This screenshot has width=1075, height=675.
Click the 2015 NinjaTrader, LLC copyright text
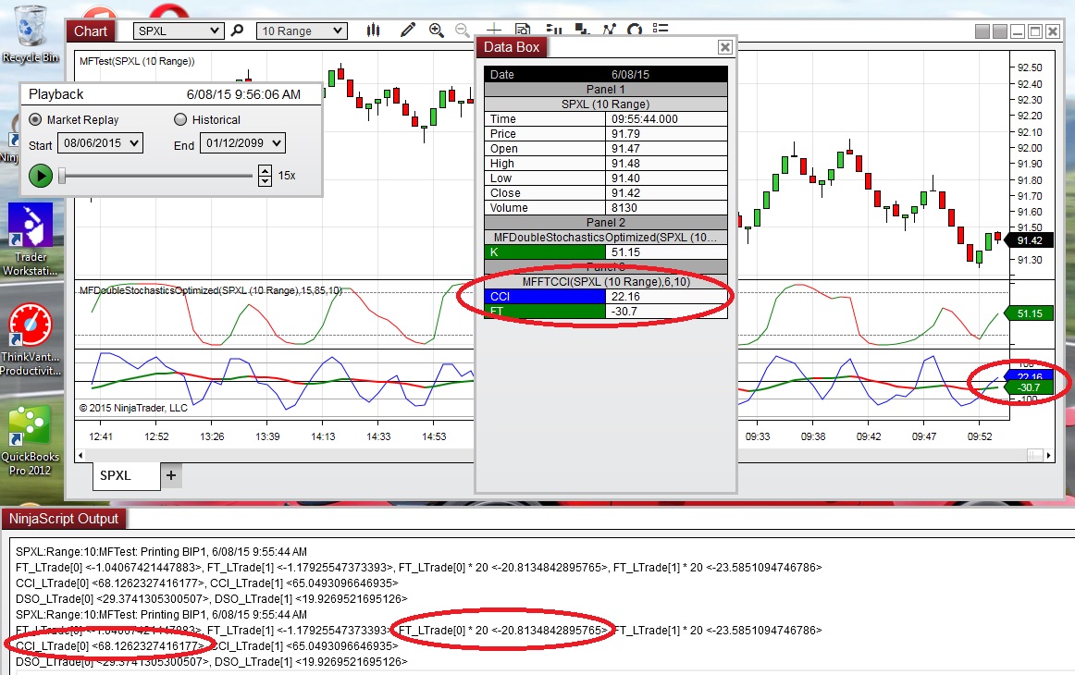click(x=133, y=408)
